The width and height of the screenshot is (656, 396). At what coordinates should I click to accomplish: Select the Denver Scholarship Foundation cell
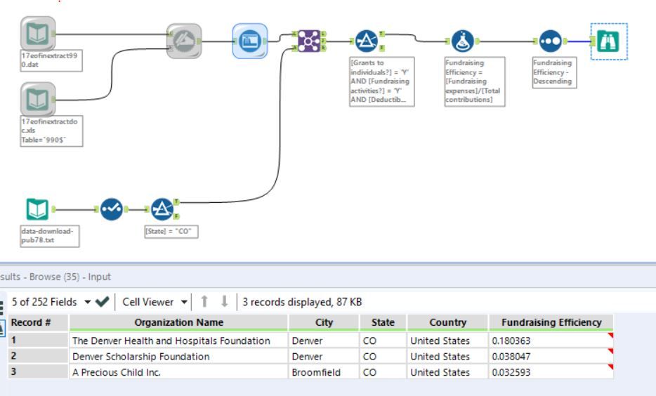tap(178, 356)
